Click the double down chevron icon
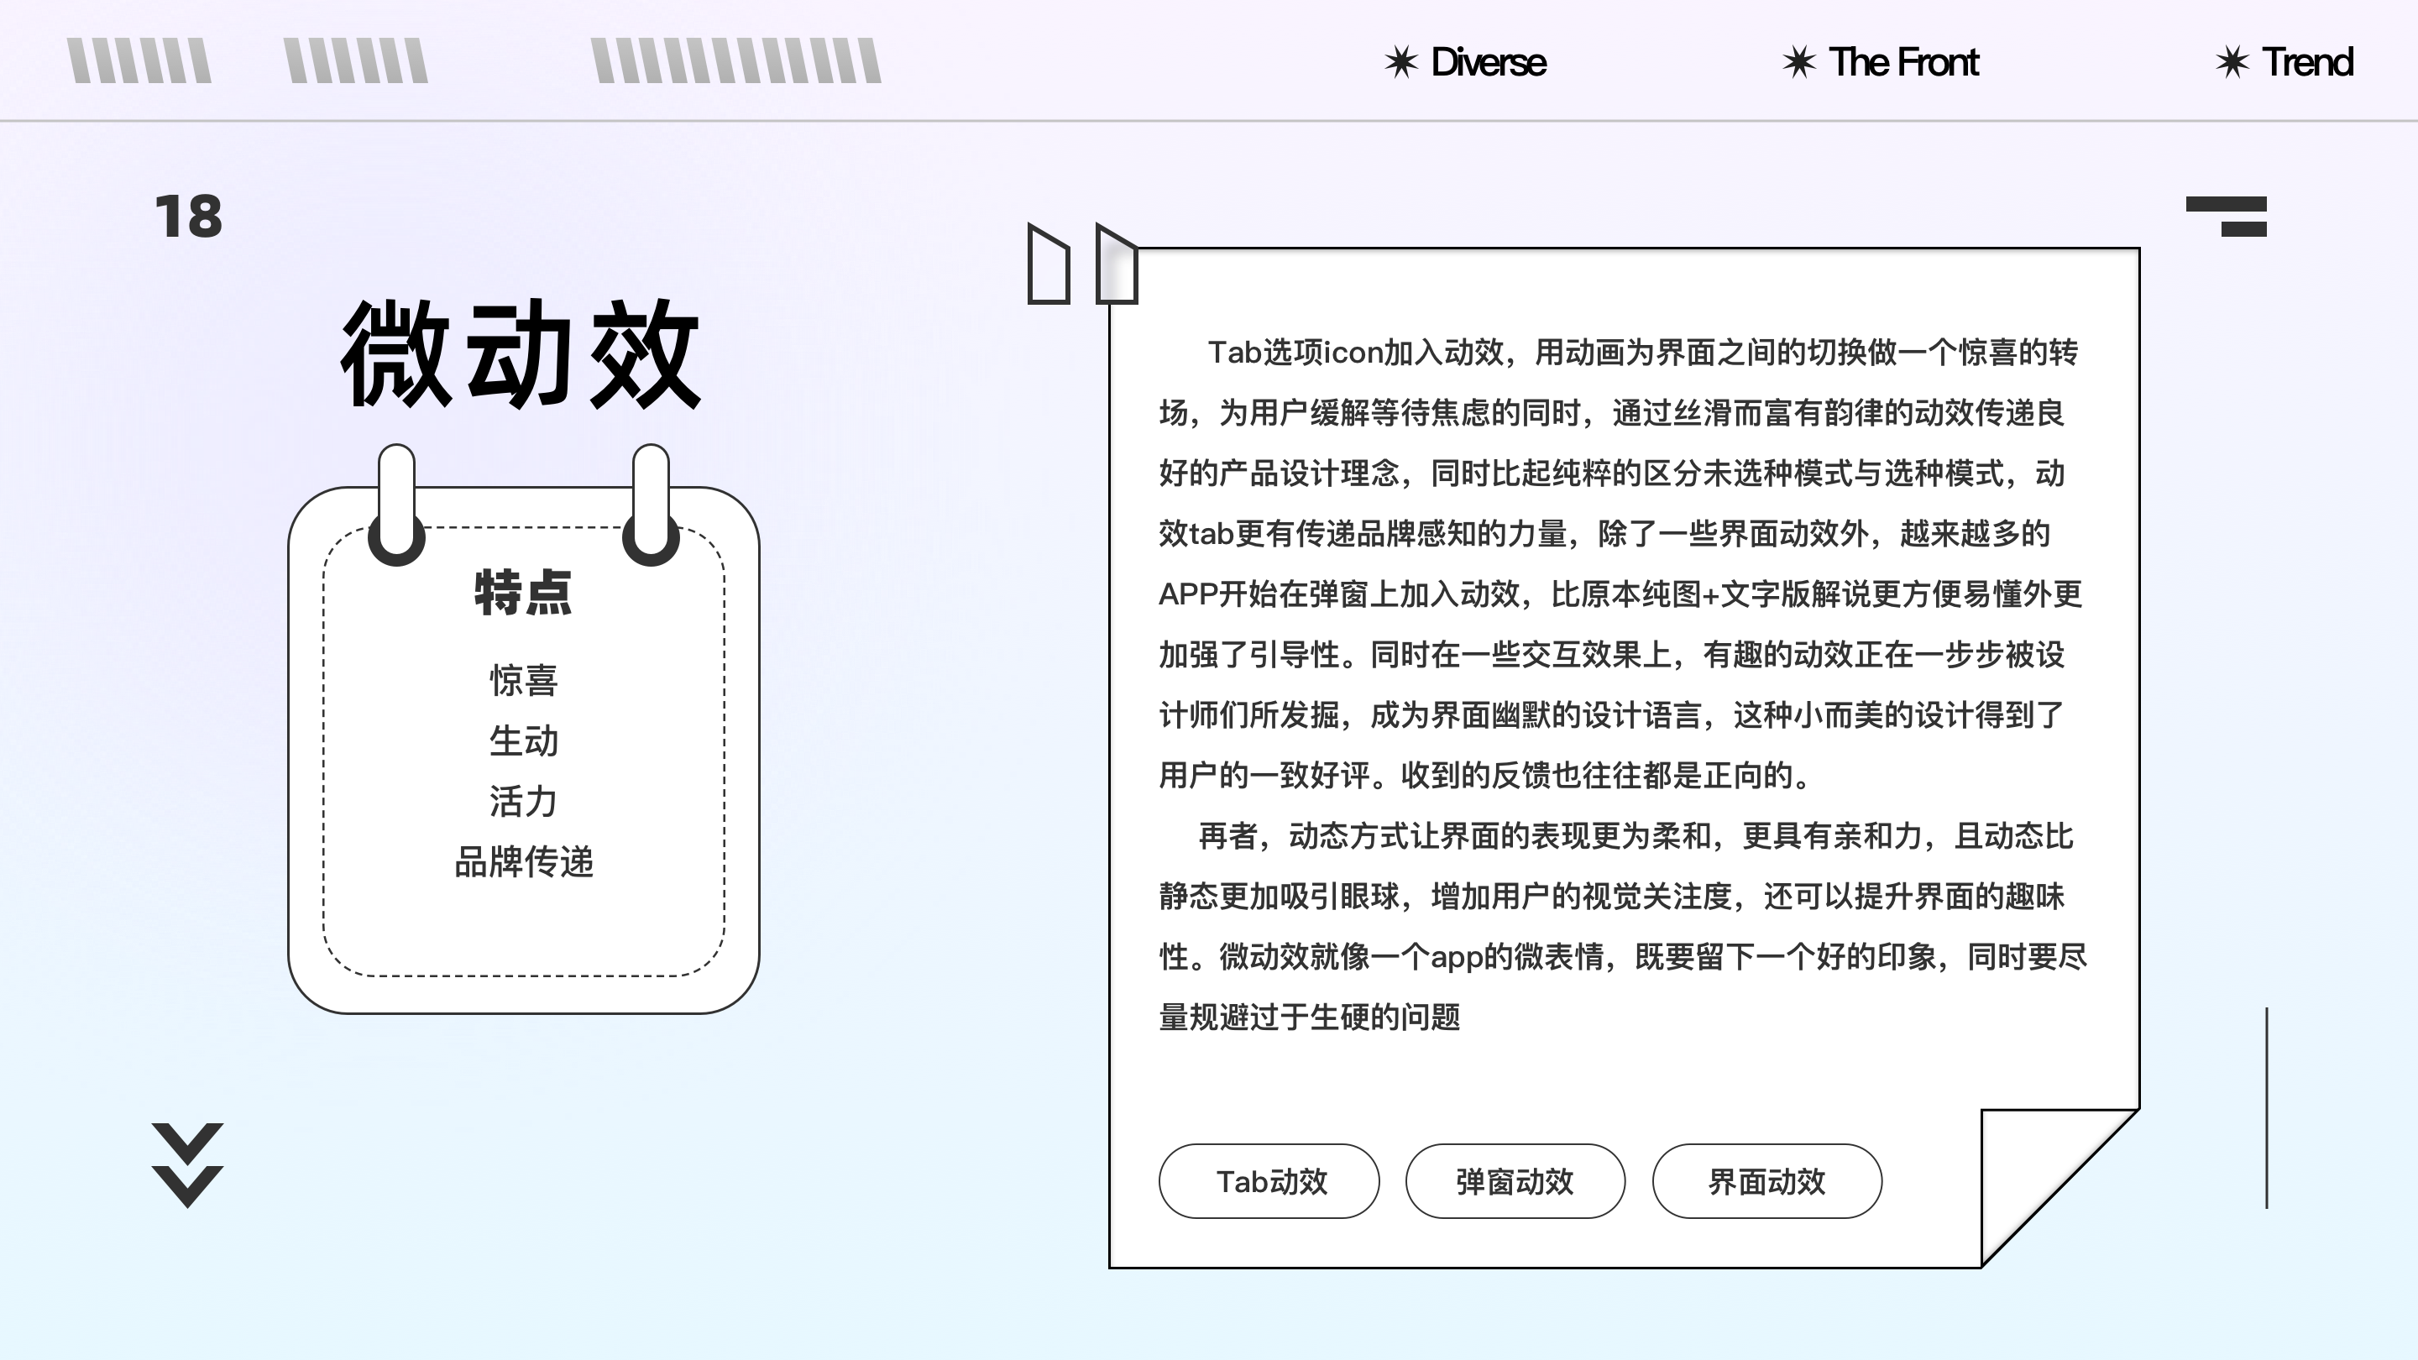This screenshot has height=1360, width=2418. pyautogui.click(x=188, y=1164)
